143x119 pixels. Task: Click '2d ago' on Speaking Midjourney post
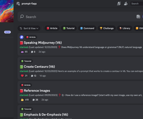pyautogui.click(x=42, y=52)
